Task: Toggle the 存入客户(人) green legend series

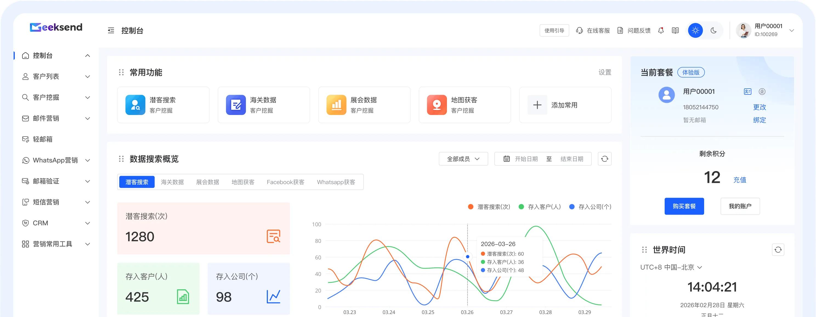Action: point(539,207)
